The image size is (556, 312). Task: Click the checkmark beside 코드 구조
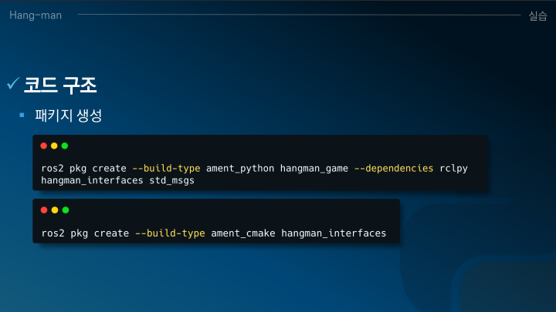tap(13, 83)
